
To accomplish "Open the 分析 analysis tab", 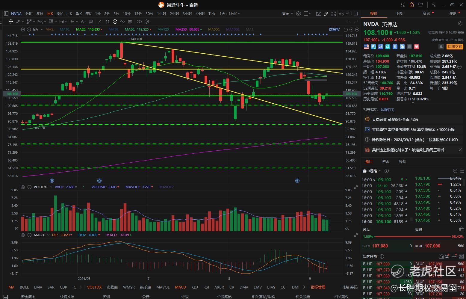I will [400, 13].
